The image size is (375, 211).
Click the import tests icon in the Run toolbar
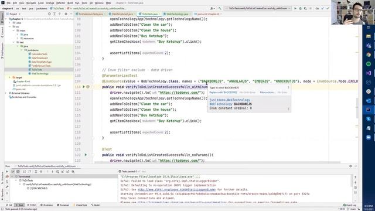click(63, 172)
